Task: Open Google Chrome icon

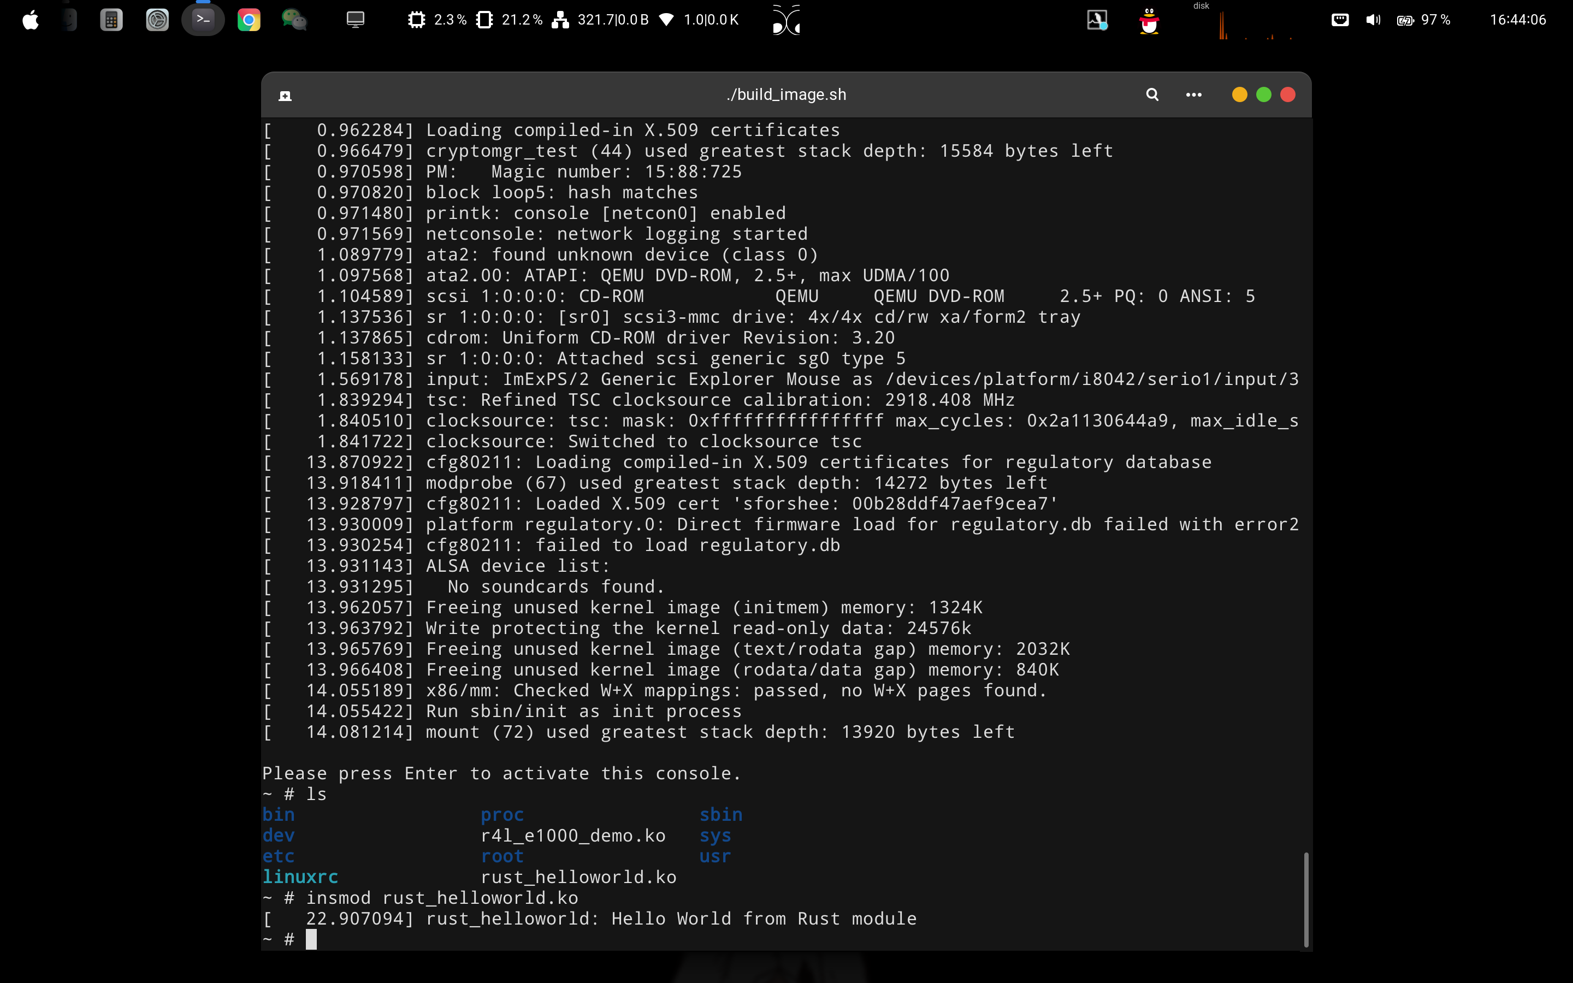Action: (x=249, y=20)
